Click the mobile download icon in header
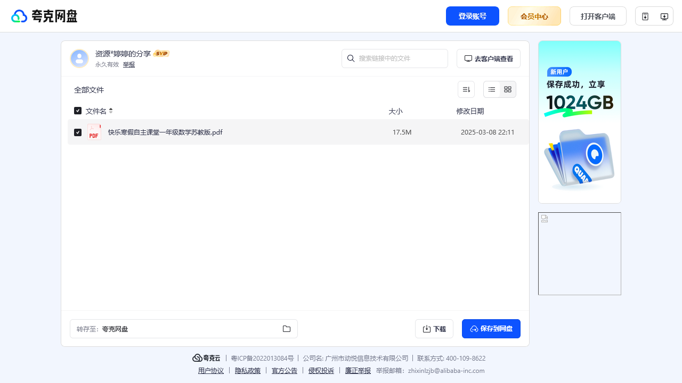The width and height of the screenshot is (682, 383). [645, 16]
